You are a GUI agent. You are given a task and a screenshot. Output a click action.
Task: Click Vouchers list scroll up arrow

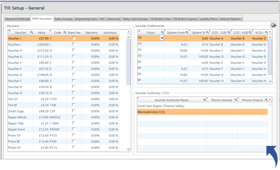129,37
